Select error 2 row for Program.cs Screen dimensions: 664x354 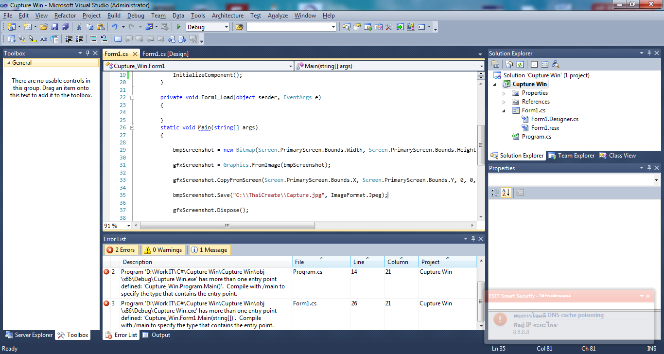click(289, 283)
